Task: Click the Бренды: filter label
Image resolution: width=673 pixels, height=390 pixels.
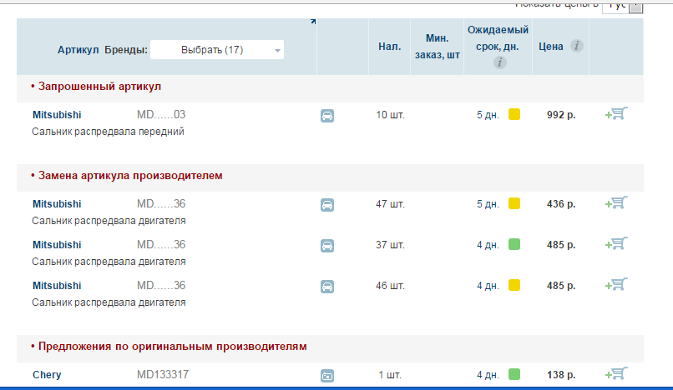Action: tap(126, 50)
